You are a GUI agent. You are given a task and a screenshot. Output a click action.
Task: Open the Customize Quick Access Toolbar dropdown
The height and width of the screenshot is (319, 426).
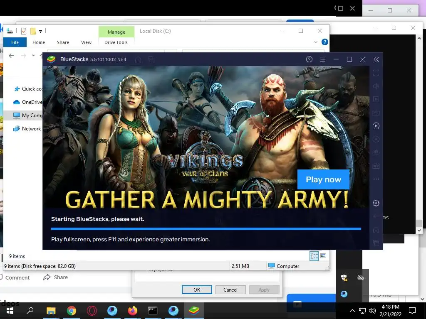click(x=40, y=32)
